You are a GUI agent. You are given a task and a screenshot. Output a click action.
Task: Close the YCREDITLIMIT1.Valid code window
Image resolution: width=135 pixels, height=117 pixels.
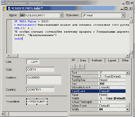click(130, 8)
